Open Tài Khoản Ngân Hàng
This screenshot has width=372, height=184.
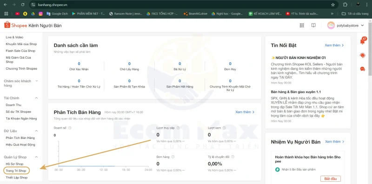[x=21, y=118]
